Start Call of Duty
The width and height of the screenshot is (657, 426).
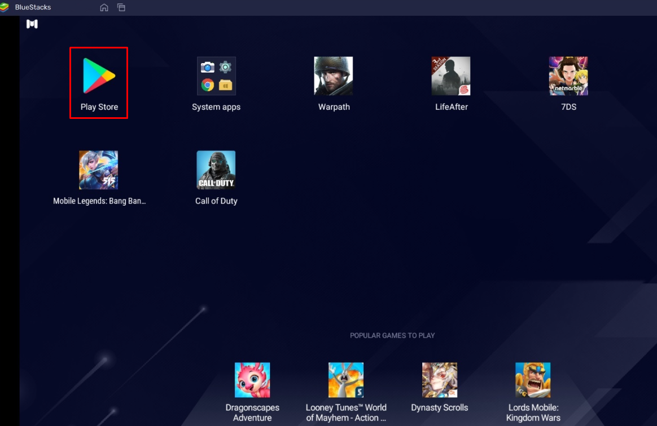[216, 170]
